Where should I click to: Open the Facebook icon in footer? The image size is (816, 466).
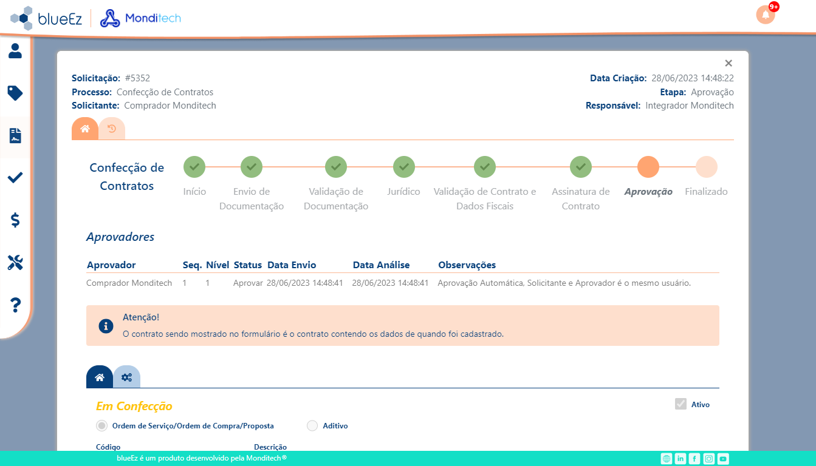coord(694,459)
